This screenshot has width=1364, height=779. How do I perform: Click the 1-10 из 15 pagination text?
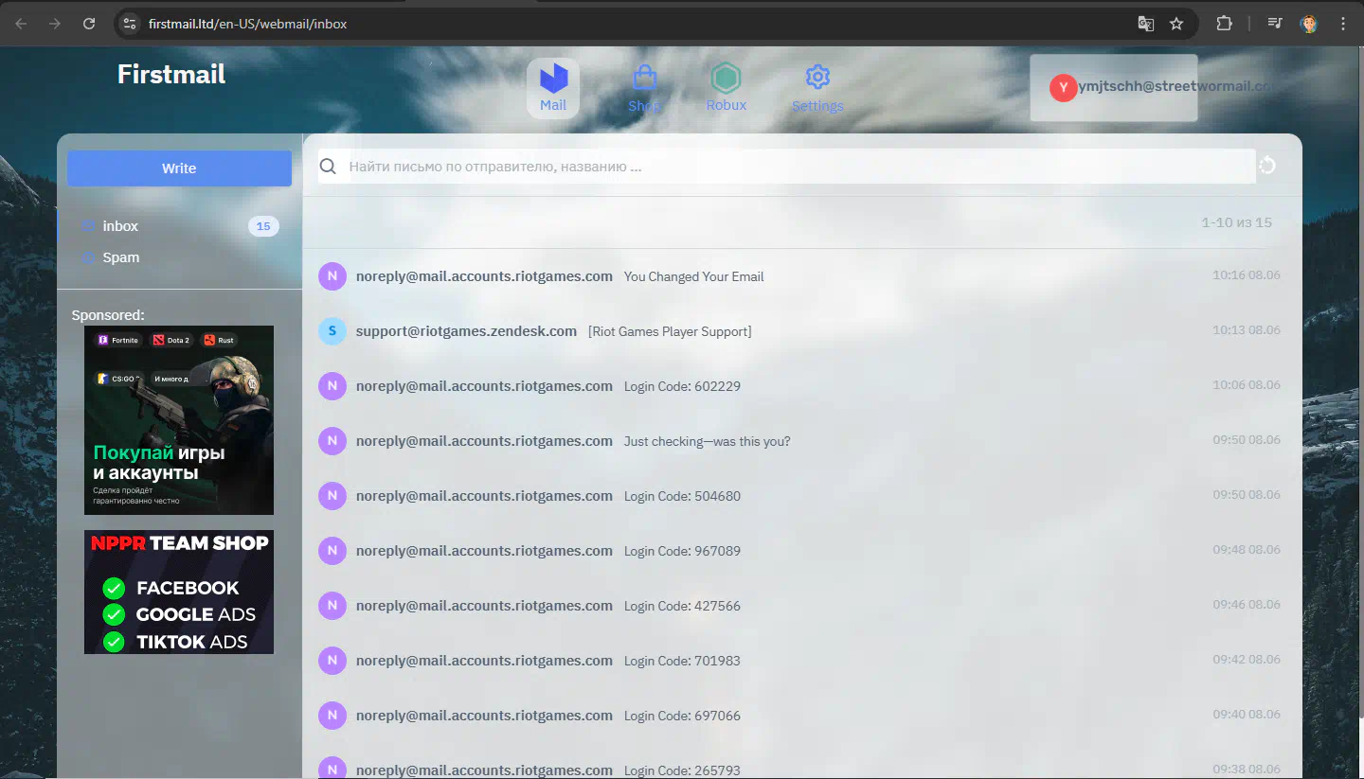(1236, 222)
